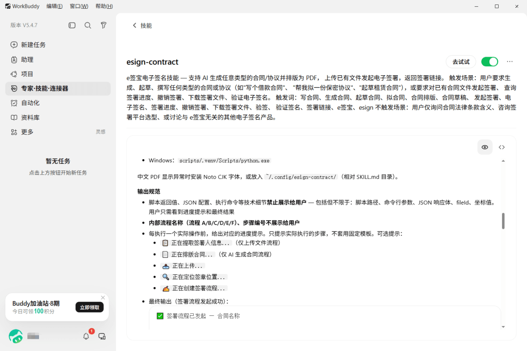Open 项目 section
Image resolution: width=527 pixels, height=351 pixels.
pyautogui.click(x=58, y=74)
